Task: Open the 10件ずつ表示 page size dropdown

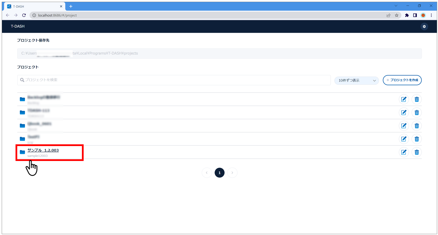Action: point(356,80)
